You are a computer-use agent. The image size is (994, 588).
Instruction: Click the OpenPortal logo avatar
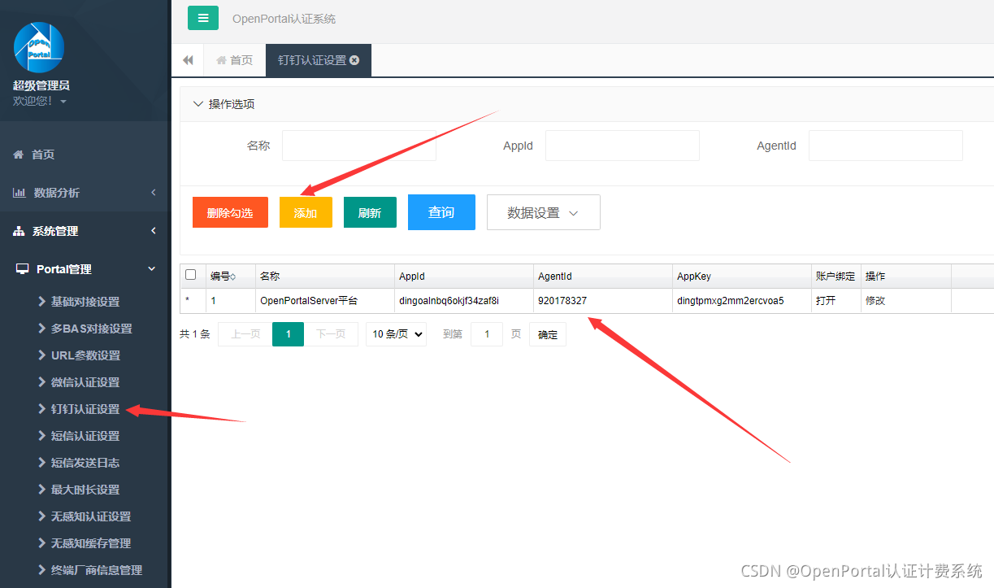click(39, 47)
